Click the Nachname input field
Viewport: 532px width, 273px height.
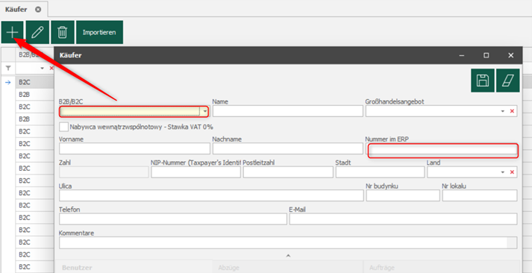[x=288, y=148]
